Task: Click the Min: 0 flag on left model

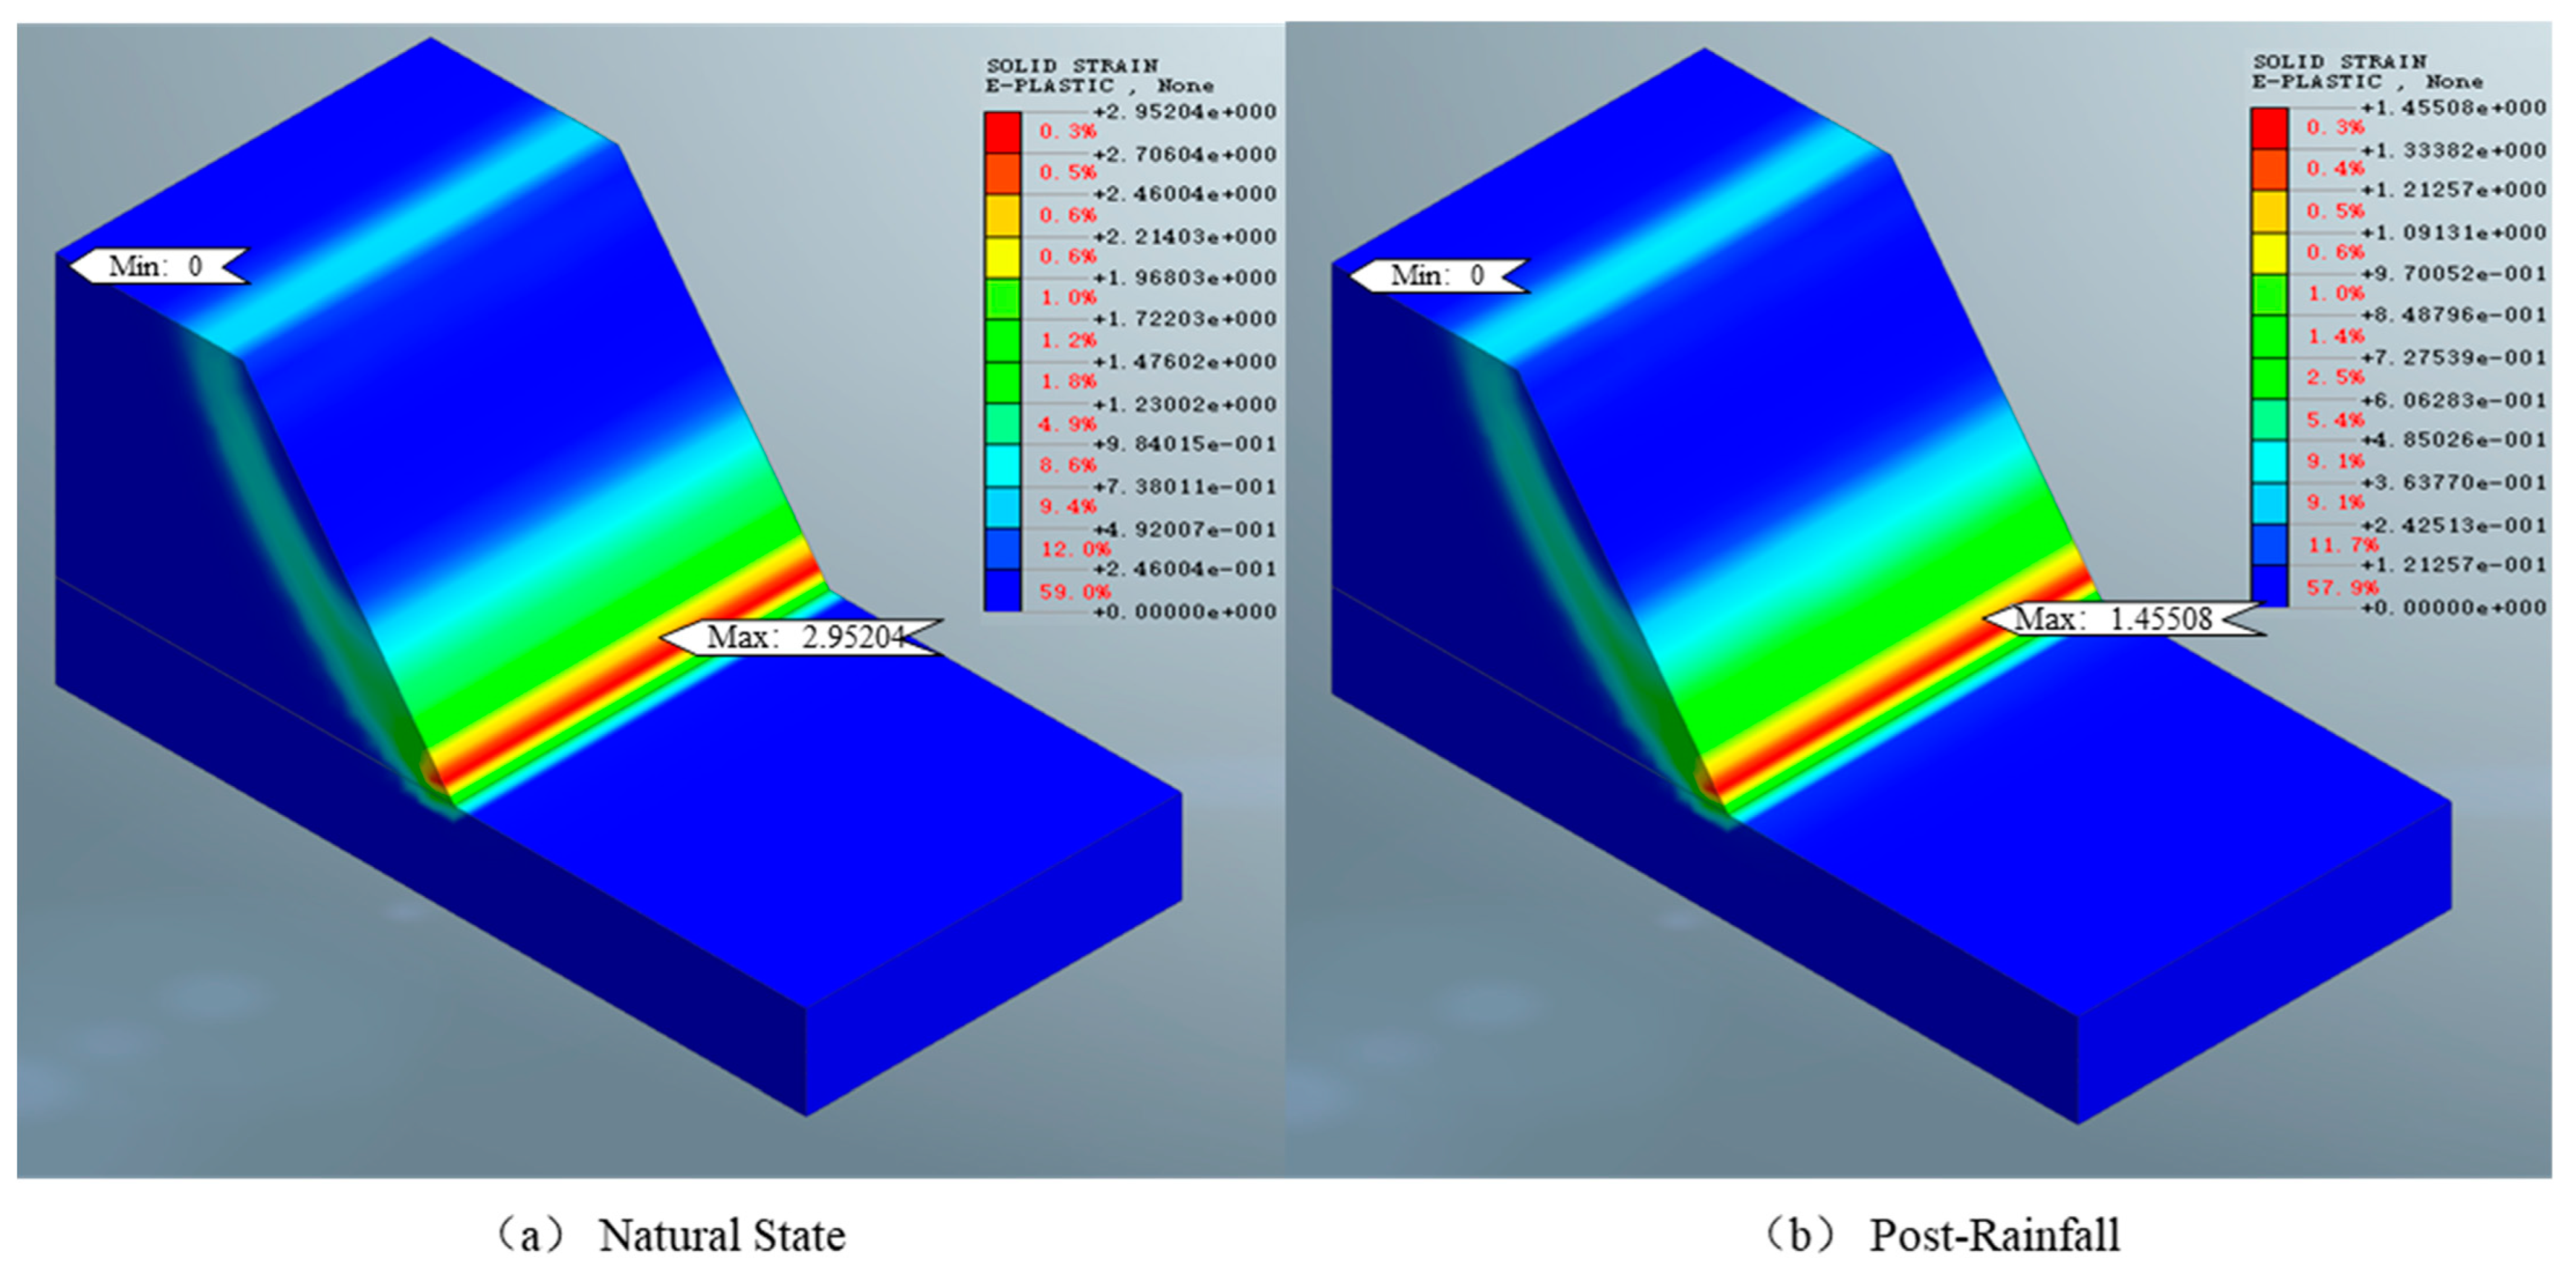Action: click(158, 266)
